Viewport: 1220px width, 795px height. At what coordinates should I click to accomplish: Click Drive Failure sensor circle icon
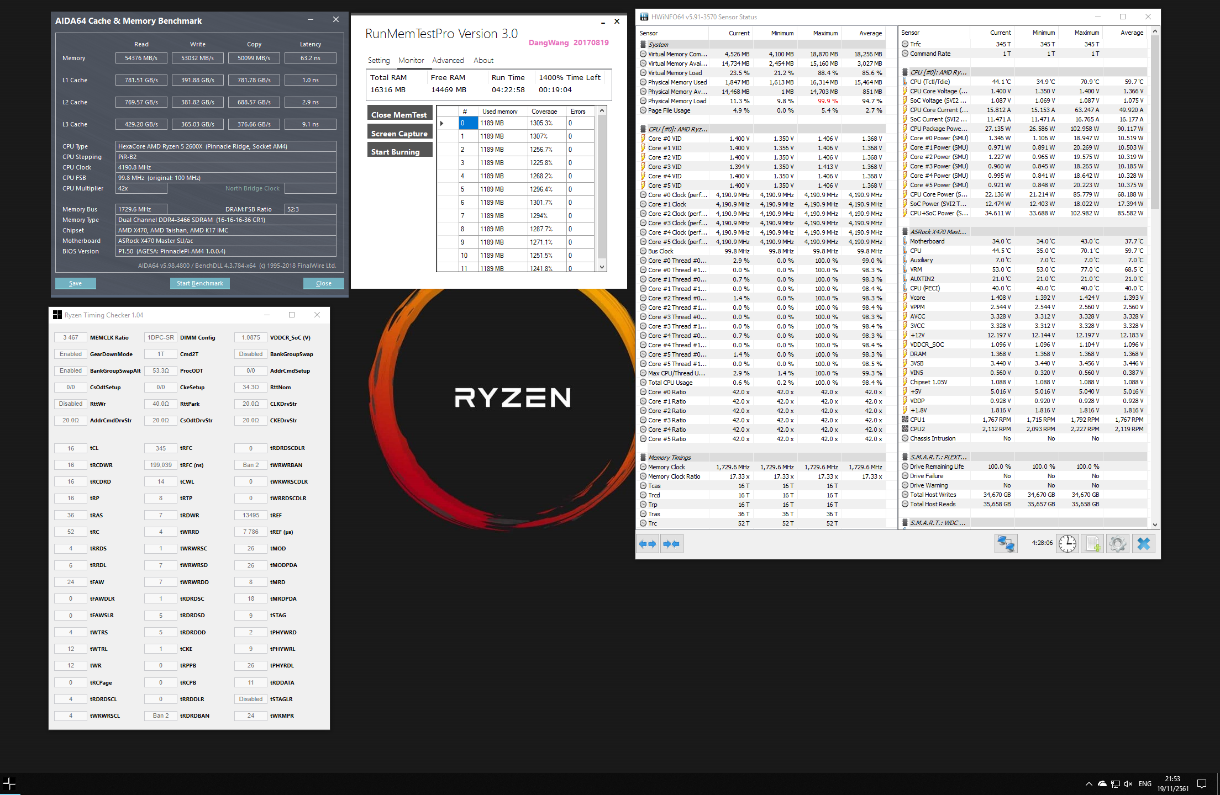point(905,476)
